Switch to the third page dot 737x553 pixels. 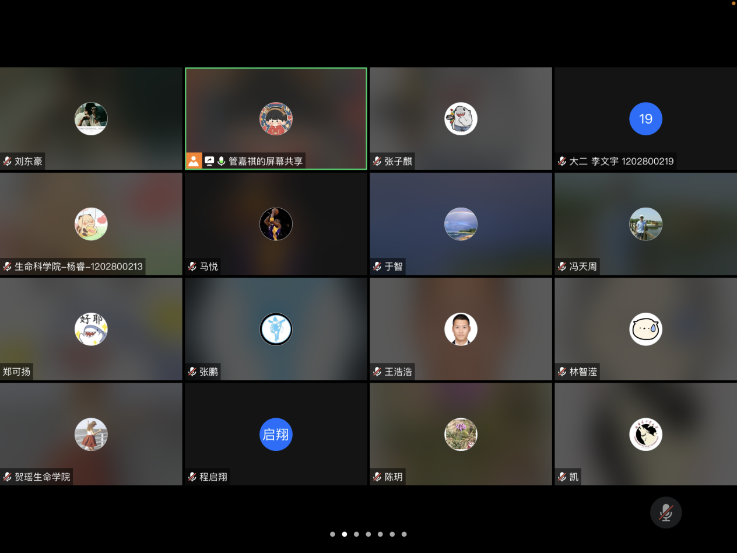point(356,534)
